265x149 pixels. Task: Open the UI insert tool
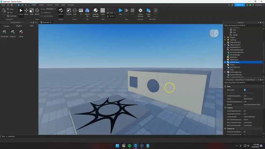point(81,12)
